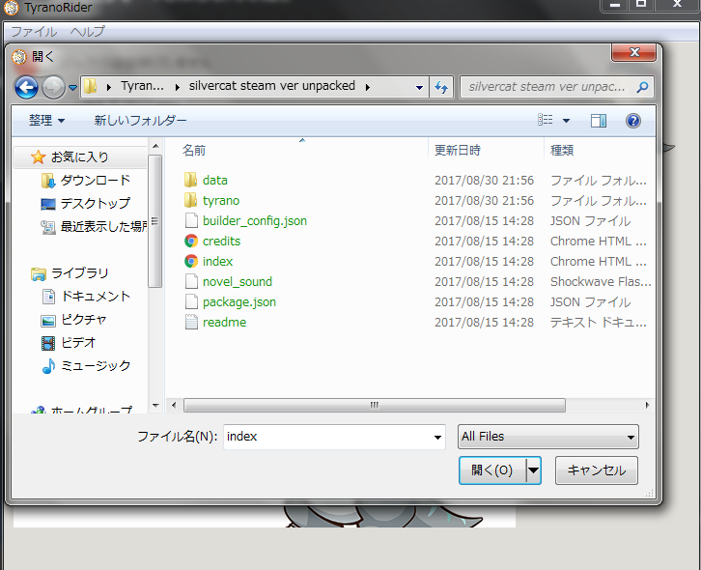Select the data folder icon
The width and height of the screenshot is (701, 570).
191,180
